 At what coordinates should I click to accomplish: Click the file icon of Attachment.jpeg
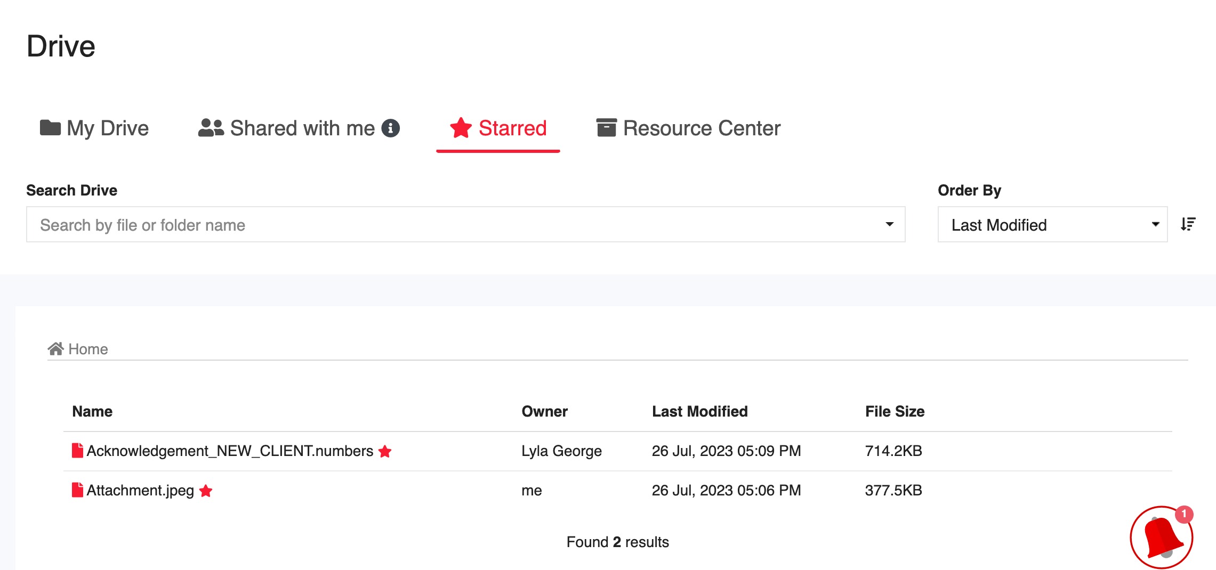pos(77,490)
